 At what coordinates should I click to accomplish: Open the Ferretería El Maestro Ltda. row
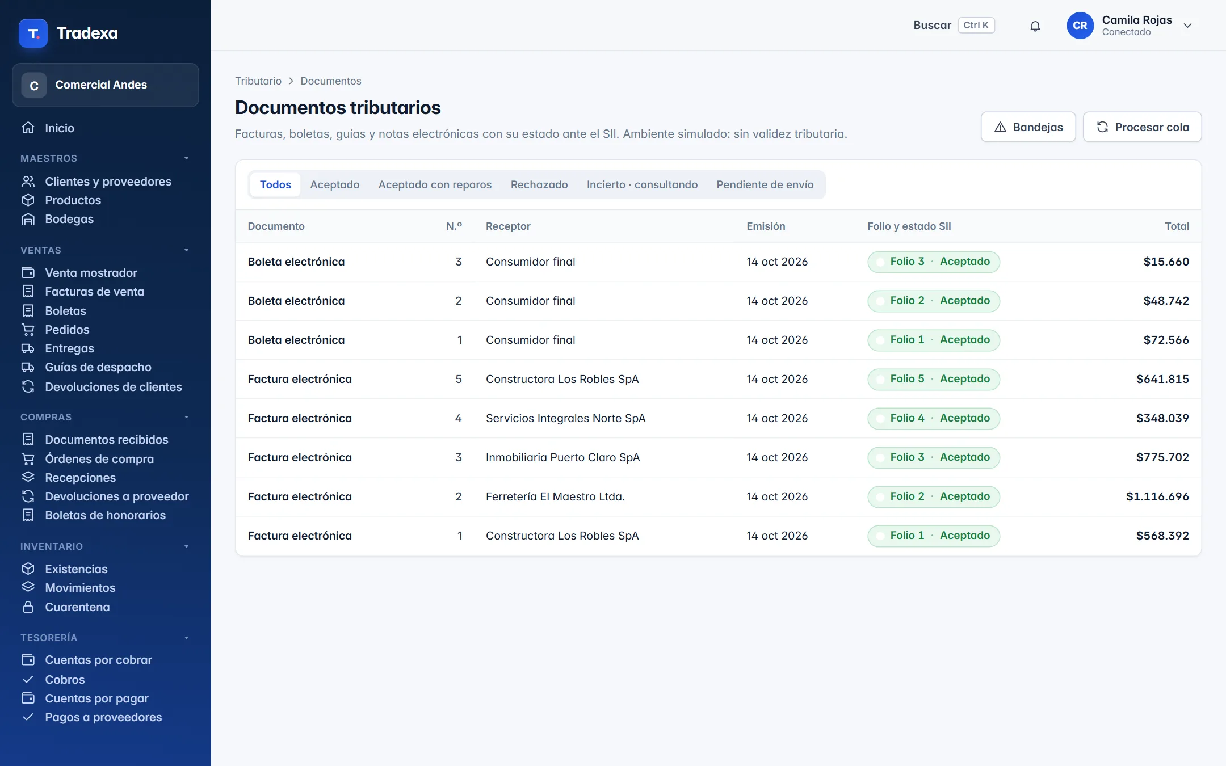[718, 496]
